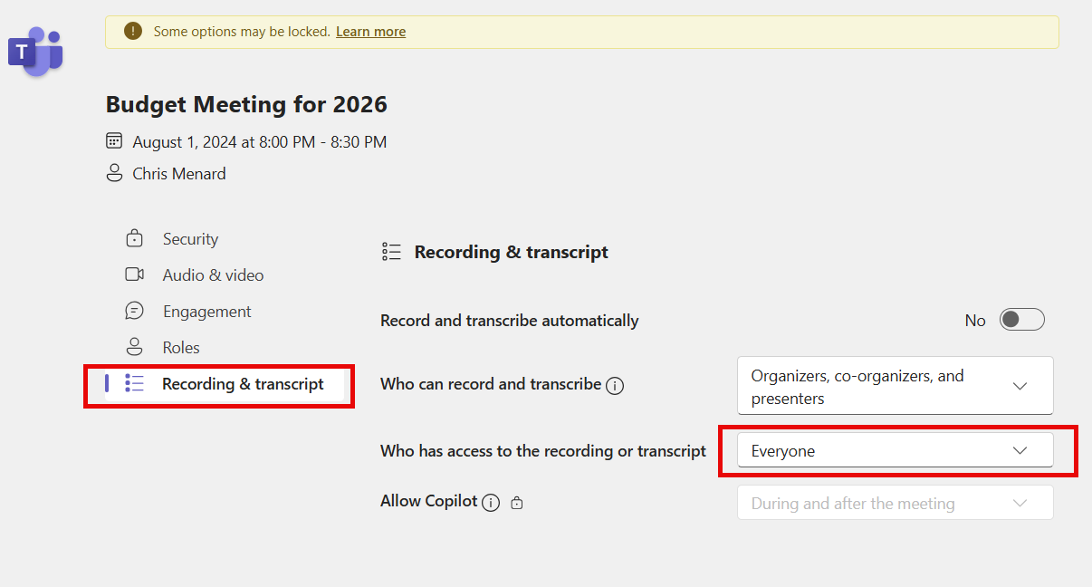Open the Roles settings section
1092x587 pixels.
181,347
